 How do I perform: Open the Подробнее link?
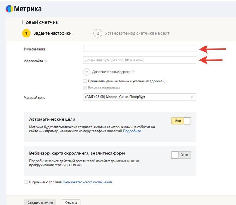click(x=132, y=131)
